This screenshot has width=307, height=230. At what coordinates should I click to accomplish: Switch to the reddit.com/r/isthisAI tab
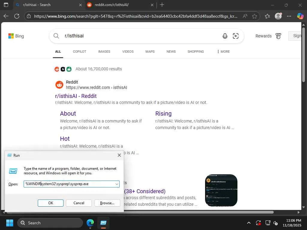point(121,5)
